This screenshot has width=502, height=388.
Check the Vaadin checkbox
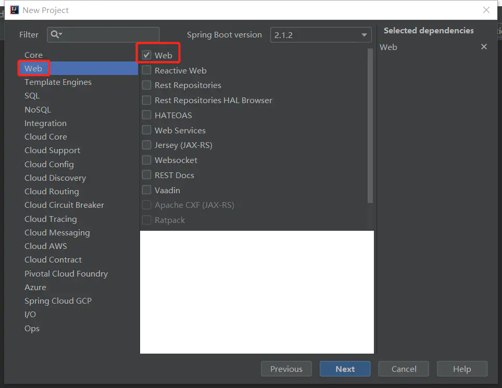147,190
